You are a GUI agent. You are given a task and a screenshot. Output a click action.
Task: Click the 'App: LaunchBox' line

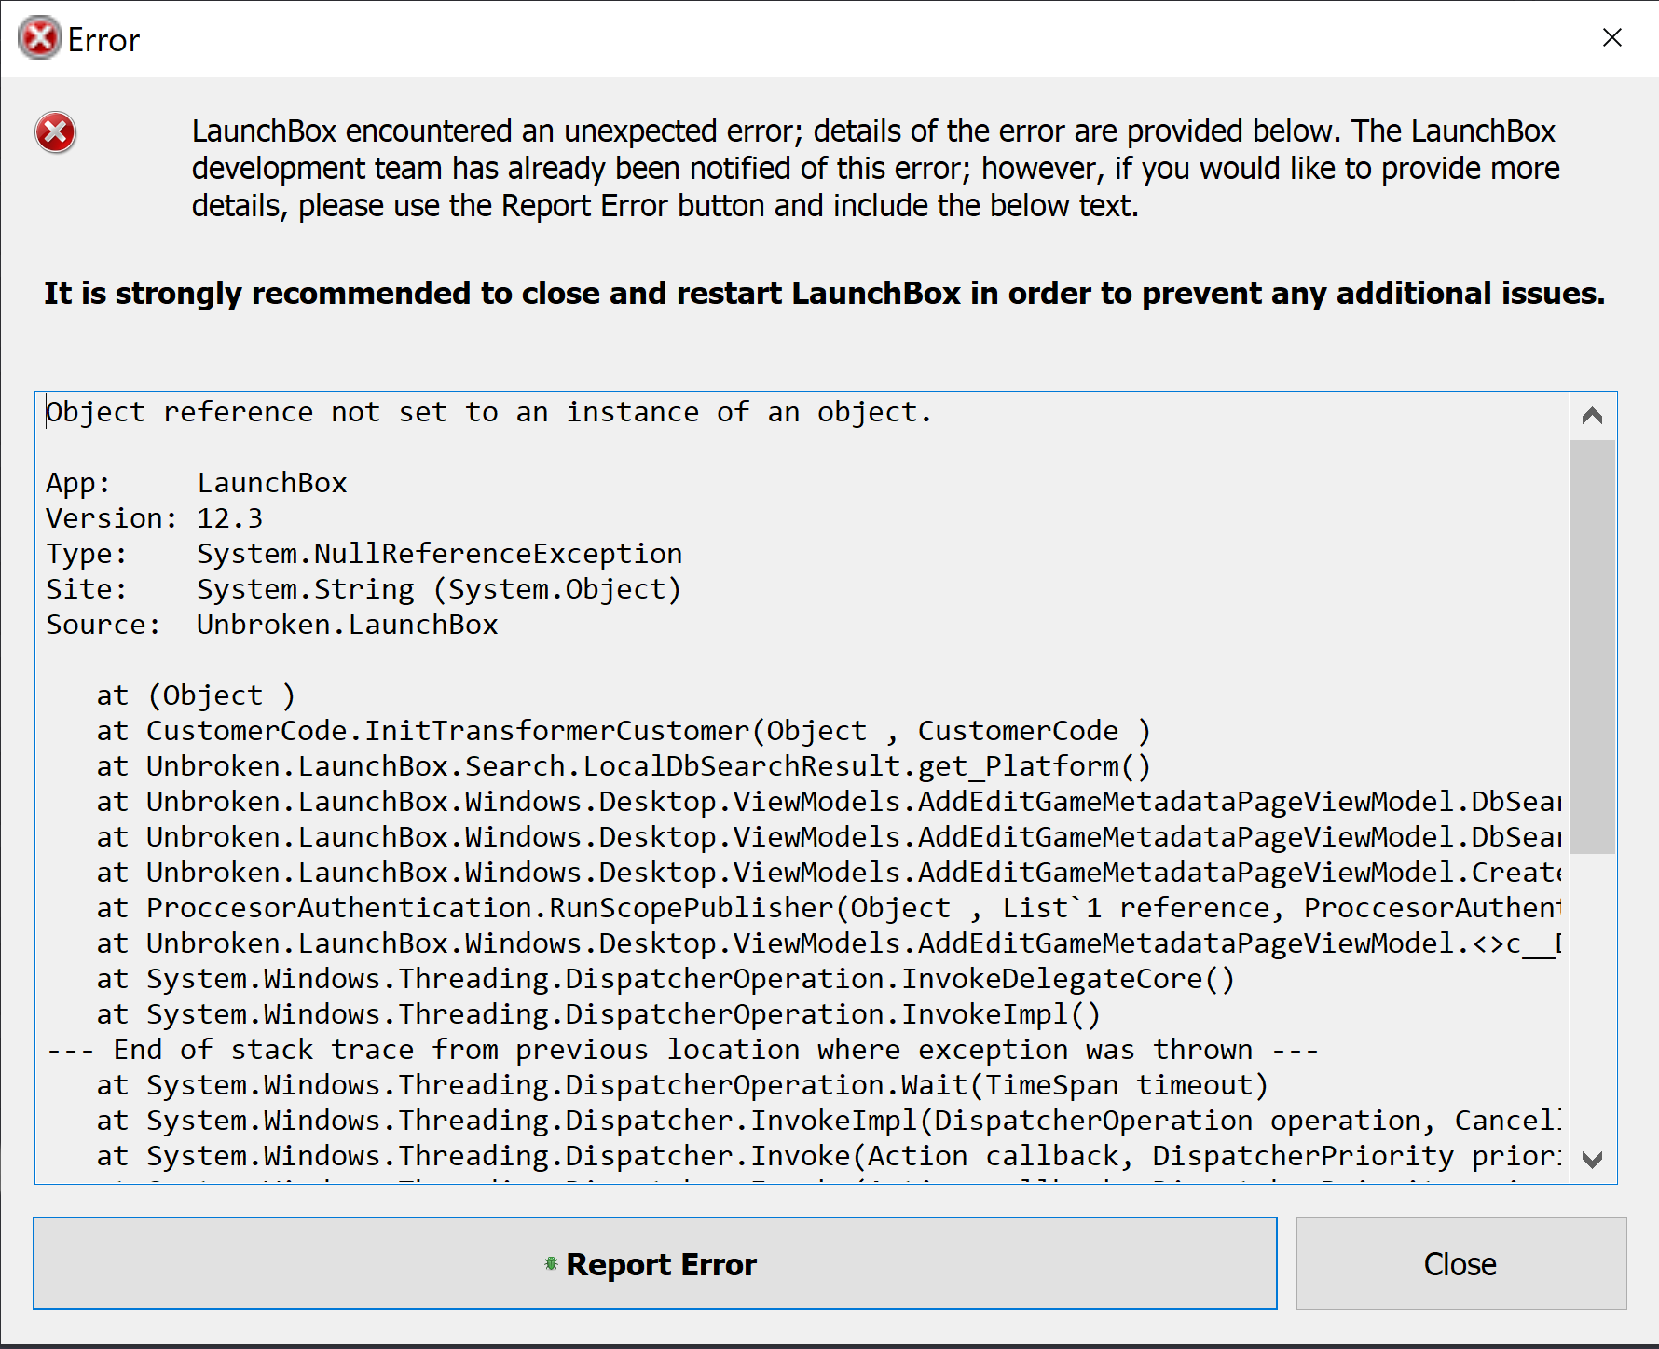point(197,483)
